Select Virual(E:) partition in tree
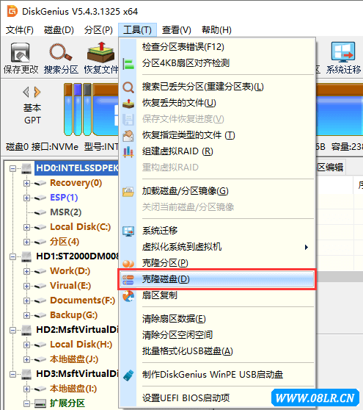This screenshot has width=363, height=410. click(70, 286)
